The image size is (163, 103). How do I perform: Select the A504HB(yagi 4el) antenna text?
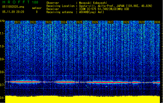point(91,12)
